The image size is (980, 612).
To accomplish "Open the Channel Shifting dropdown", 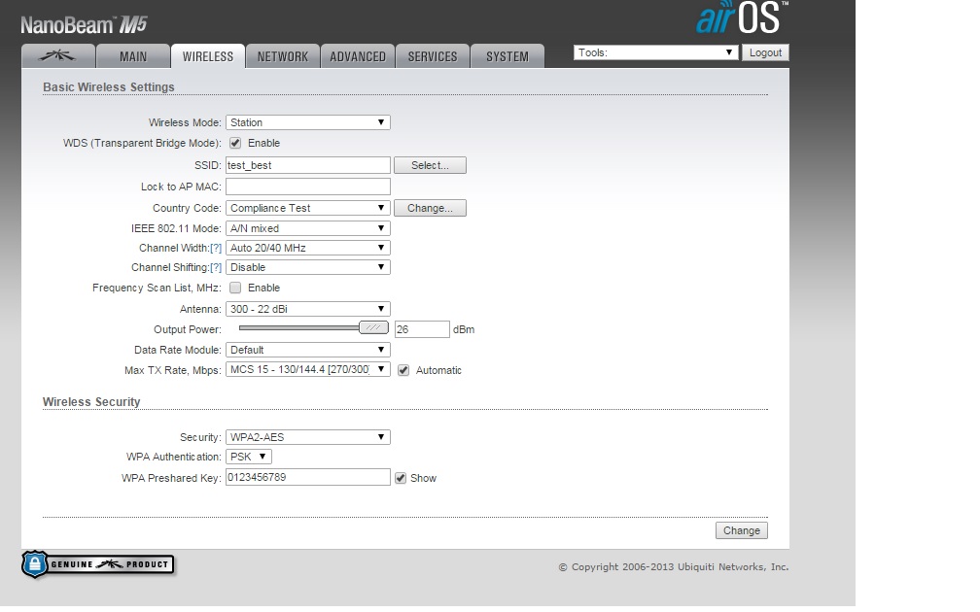I will click(x=307, y=267).
